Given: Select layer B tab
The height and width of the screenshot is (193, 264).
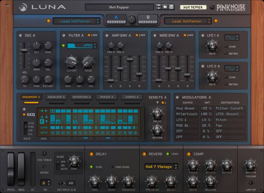Looking at the screenshot, I should tap(148, 19).
